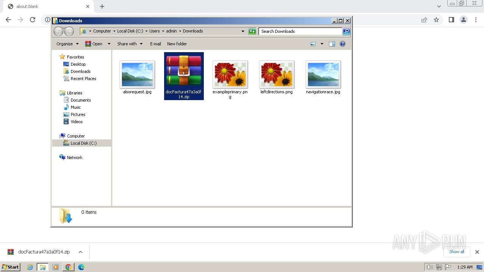Select Network in navigation pane
Image resolution: width=484 pixels, height=272 pixels.
(x=74, y=158)
